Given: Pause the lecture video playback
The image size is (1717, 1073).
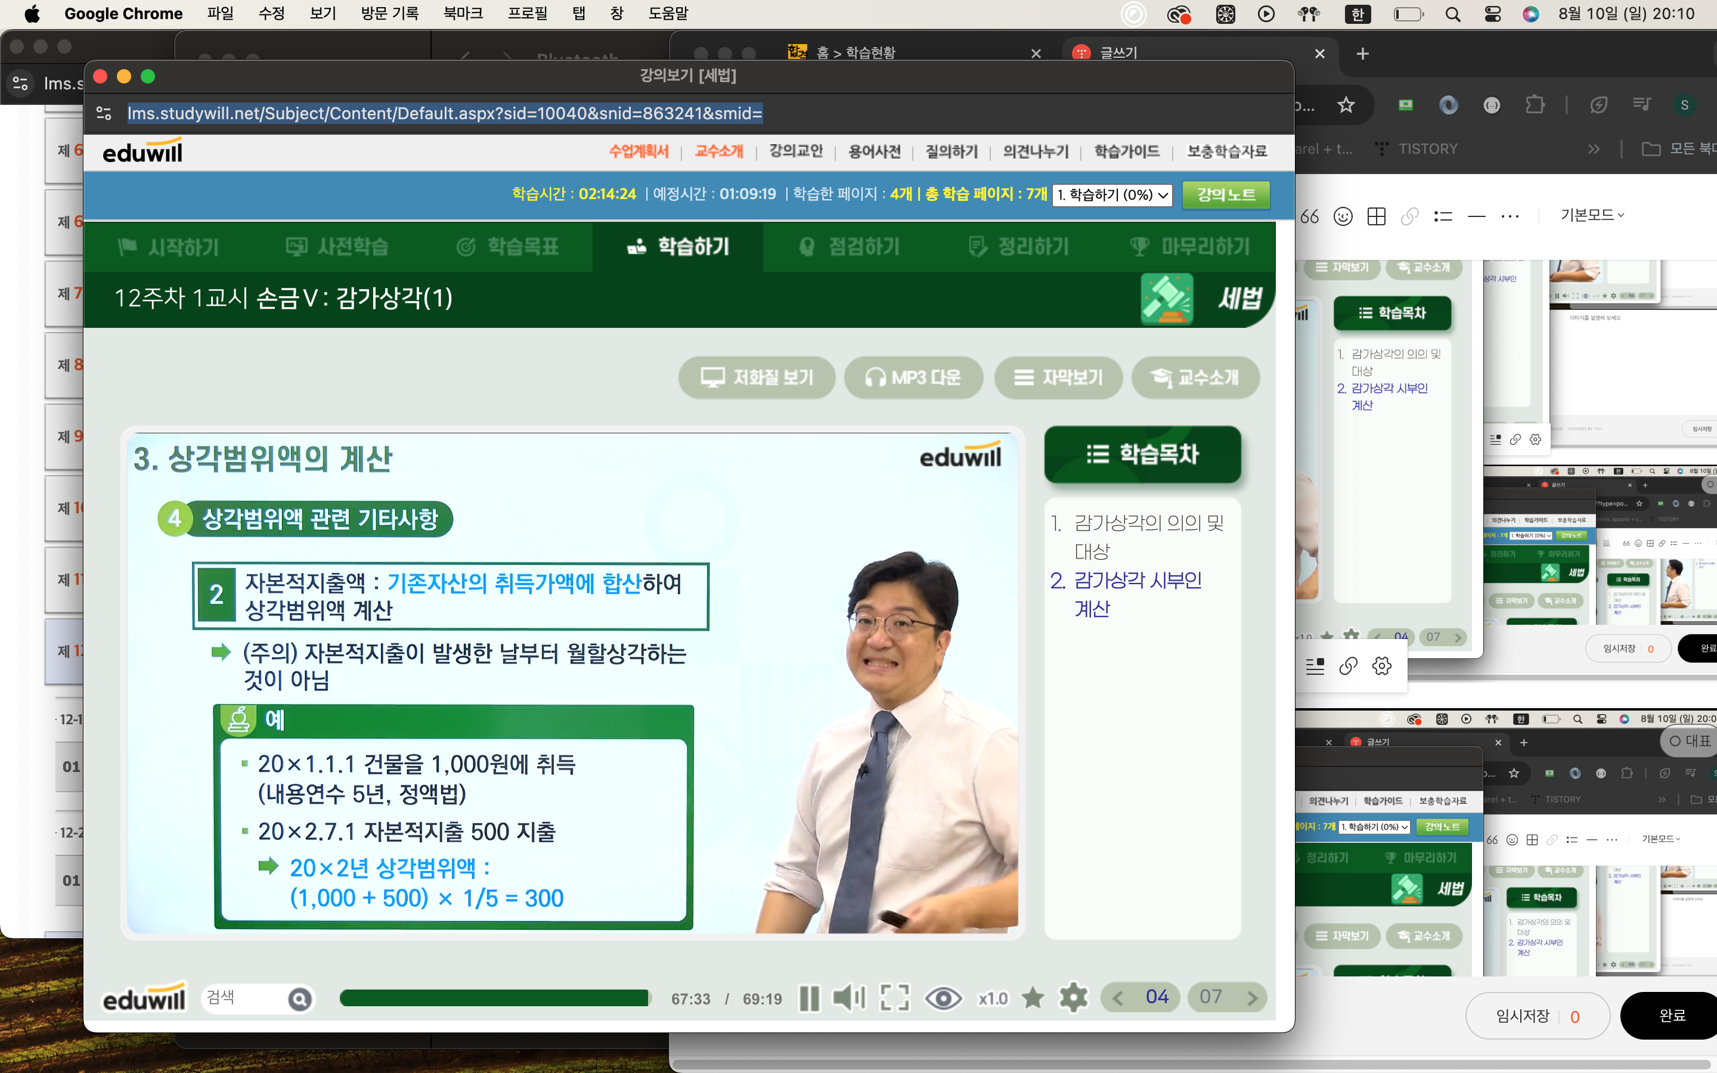Looking at the screenshot, I should [x=809, y=998].
